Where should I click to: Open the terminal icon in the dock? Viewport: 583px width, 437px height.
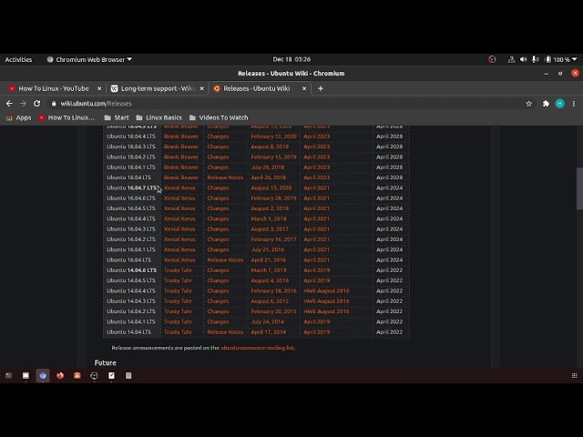[8, 376]
